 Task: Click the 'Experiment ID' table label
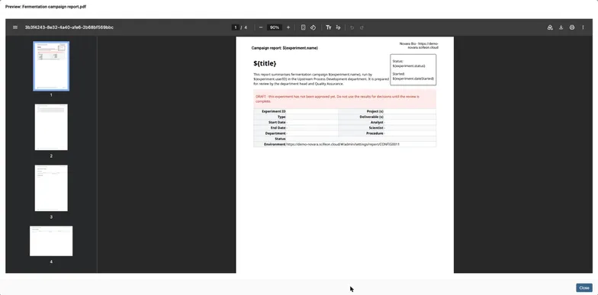[x=273, y=111]
